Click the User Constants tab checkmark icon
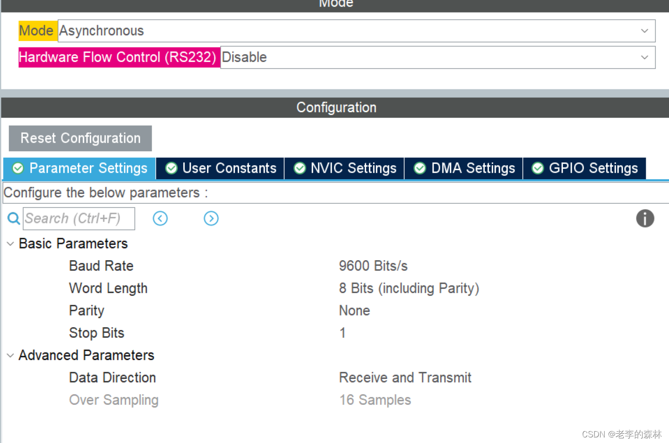This screenshot has height=443, width=669. (171, 168)
